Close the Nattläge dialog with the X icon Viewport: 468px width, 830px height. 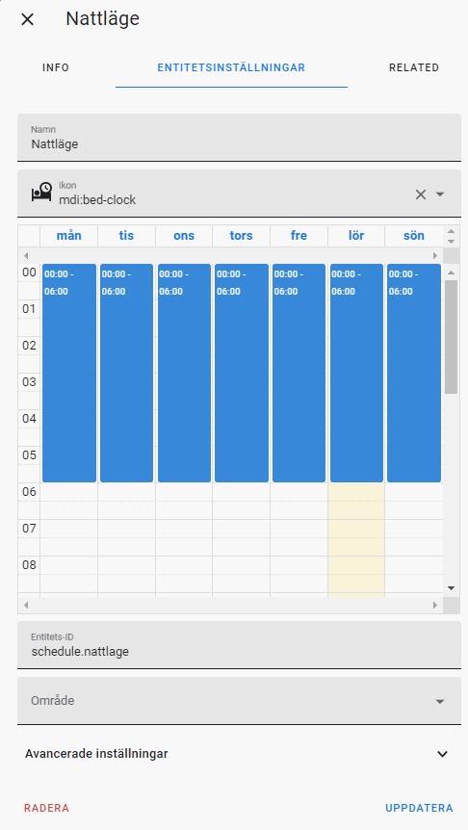coord(27,19)
